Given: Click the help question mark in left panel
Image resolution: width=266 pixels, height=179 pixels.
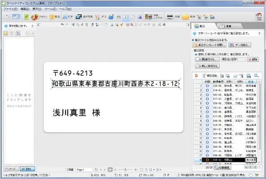Looking at the screenshot, I should pos(32,26).
